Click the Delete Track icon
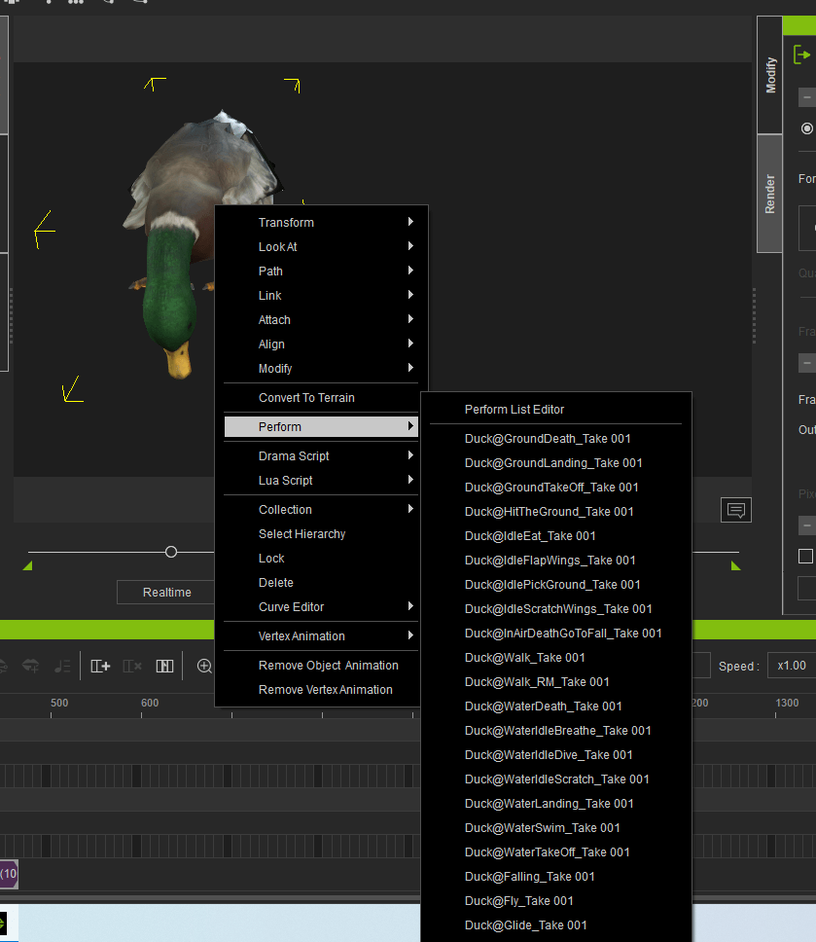This screenshot has width=816, height=942. (x=130, y=666)
